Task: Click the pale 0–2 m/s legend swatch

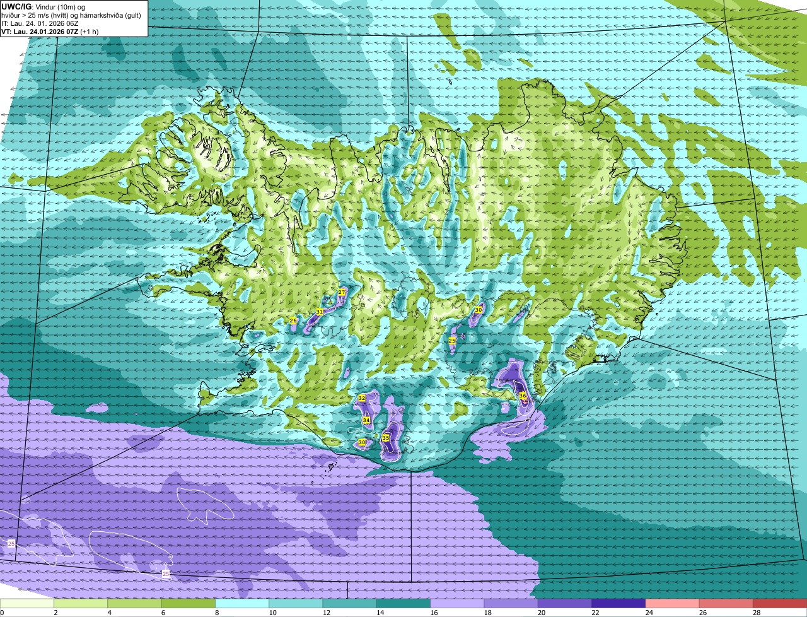Action: pyautogui.click(x=27, y=604)
